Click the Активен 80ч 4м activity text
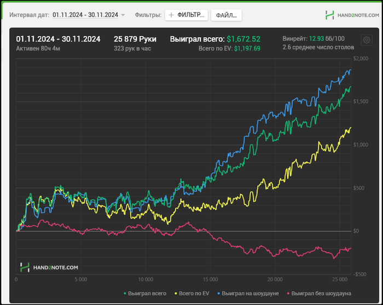This screenshot has height=305, width=383. pyautogui.click(x=38, y=48)
